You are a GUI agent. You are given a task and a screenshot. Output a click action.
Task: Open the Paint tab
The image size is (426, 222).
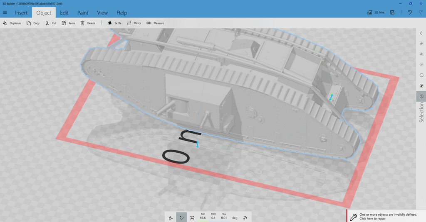83,13
